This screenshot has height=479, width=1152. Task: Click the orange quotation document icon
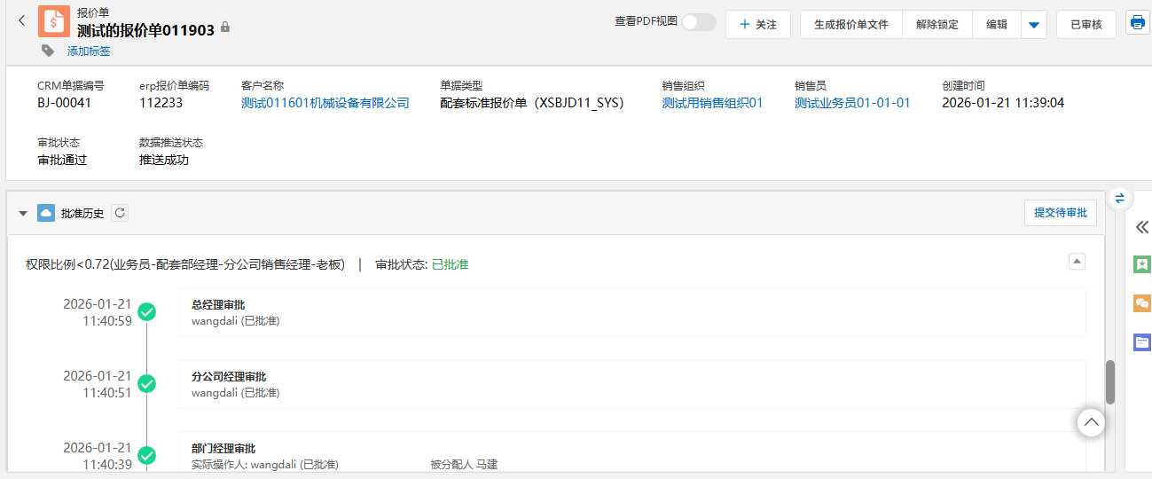(54, 21)
